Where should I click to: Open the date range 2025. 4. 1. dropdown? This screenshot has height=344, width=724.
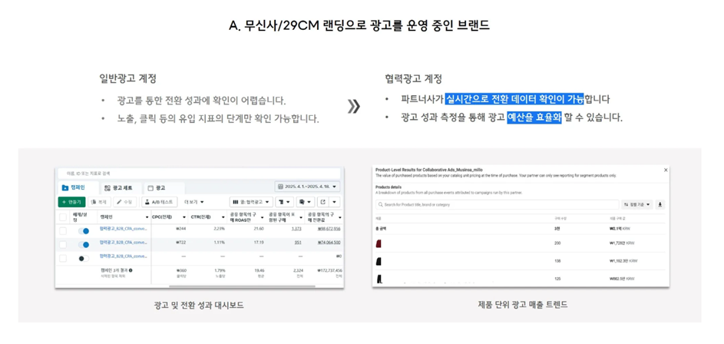coord(307,187)
